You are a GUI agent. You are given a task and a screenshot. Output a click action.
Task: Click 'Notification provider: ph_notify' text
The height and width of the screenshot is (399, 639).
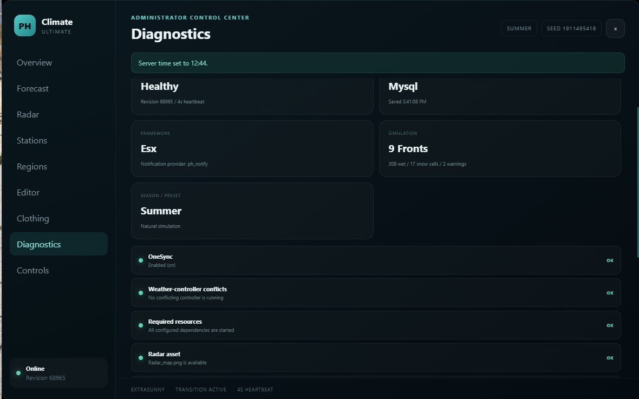pyautogui.click(x=174, y=164)
